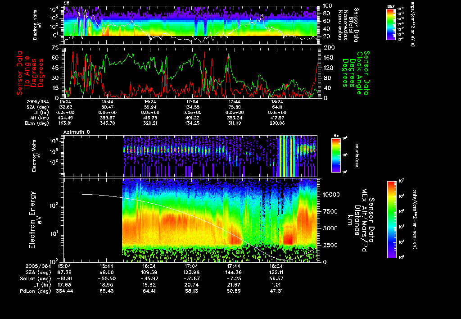Click the 'ELon (deg)' row label
This screenshot has width=461, height=319.
coord(36,123)
